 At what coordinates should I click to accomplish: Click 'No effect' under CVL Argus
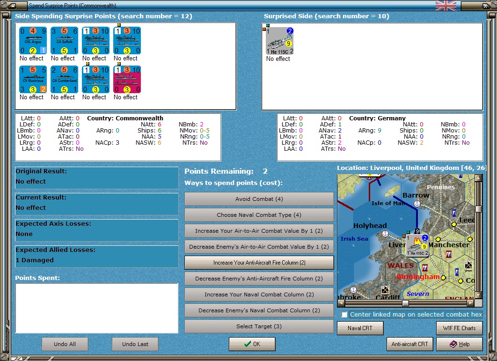(31, 59)
